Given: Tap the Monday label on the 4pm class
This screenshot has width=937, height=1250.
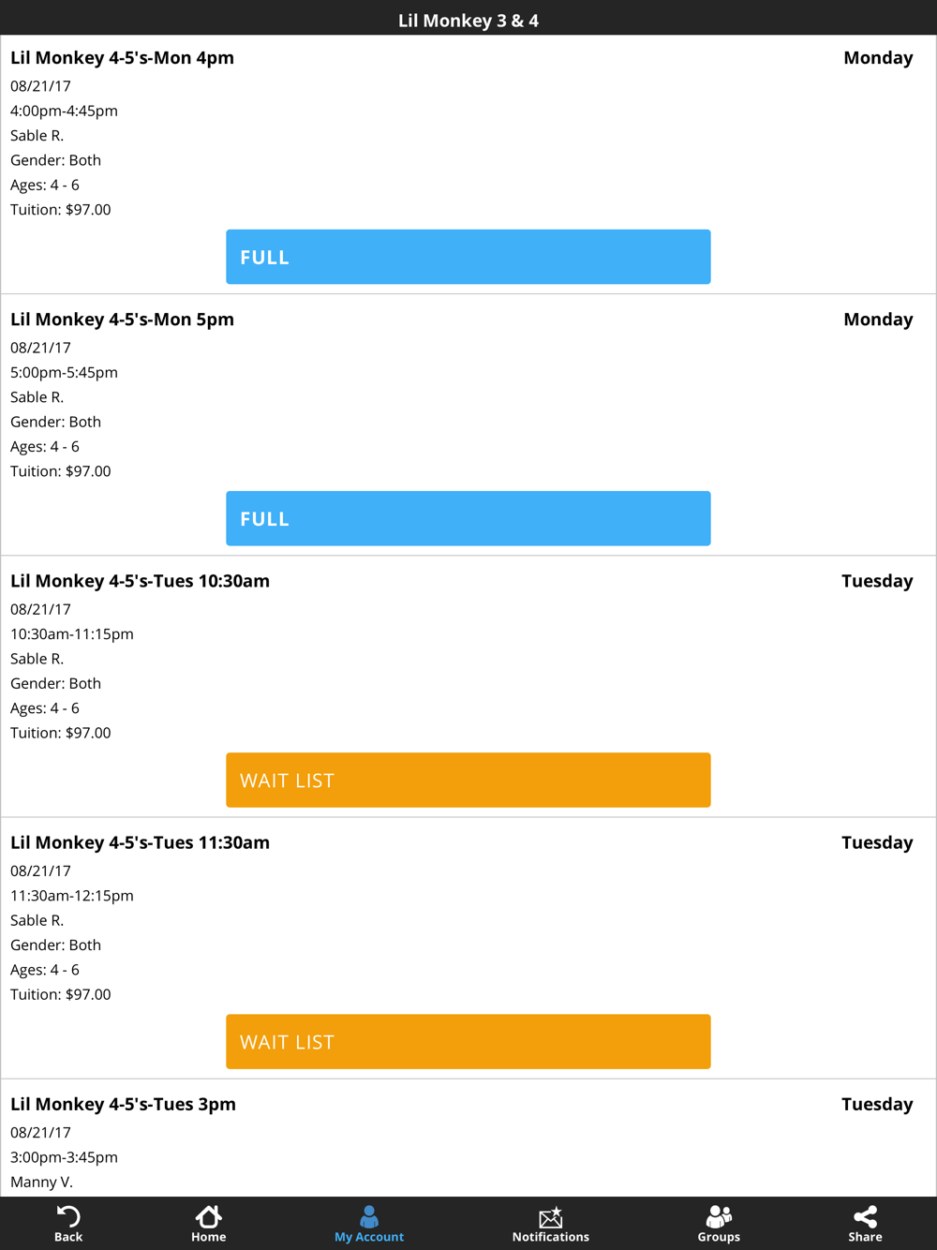Looking at the screenshot, I should [878, 58].
